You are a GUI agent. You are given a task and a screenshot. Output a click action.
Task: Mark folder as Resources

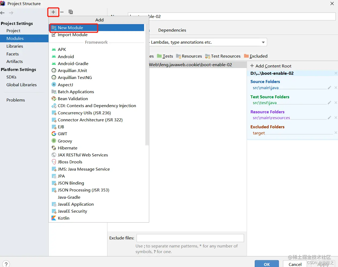click(189, 56)
